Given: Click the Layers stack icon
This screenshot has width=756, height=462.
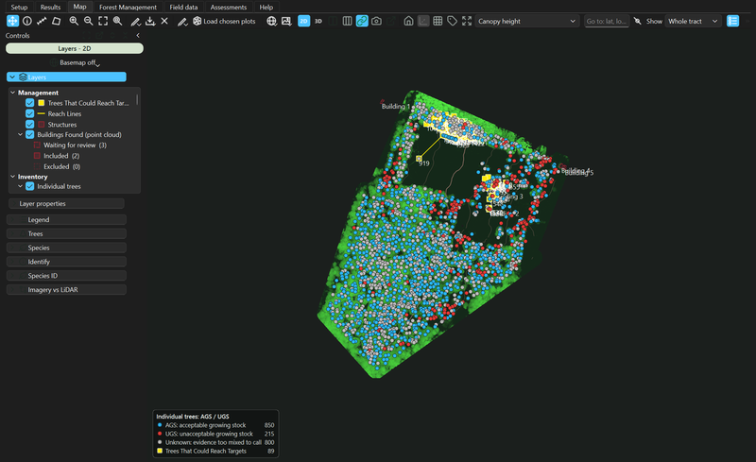Looking at the screenshot, I should 23,77.
